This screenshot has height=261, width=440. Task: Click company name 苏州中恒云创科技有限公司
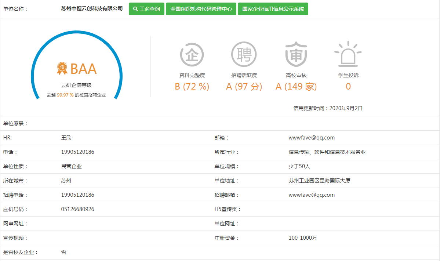[92, 9]
